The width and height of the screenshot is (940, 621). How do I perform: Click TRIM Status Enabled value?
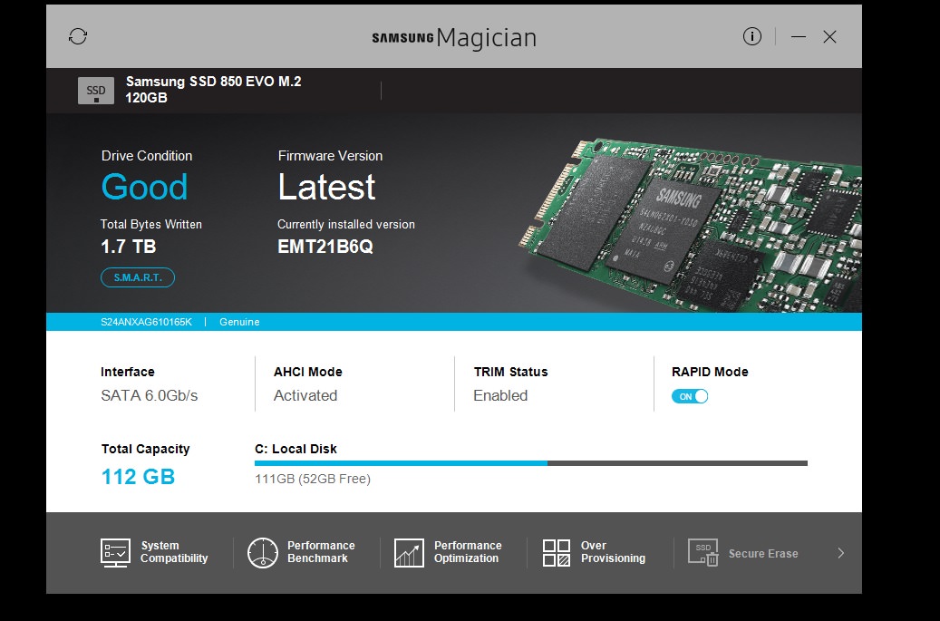coord(500,395)
